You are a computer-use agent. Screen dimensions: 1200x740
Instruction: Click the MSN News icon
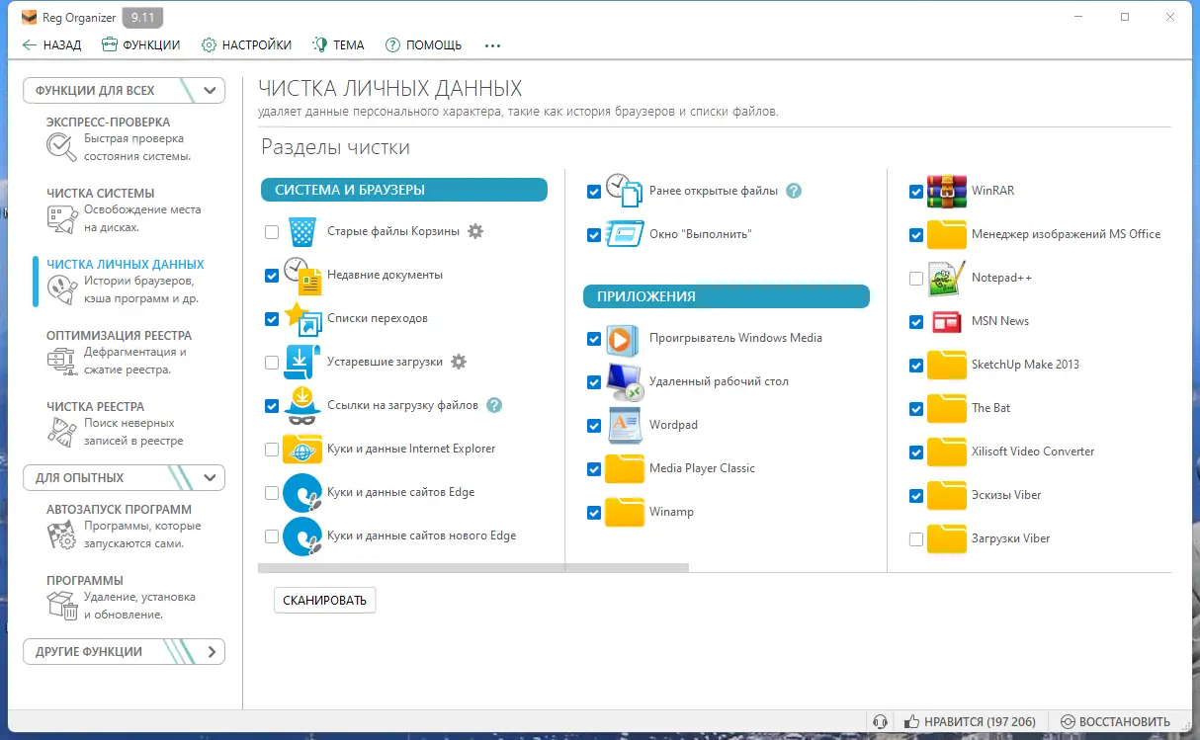point(947,321)
